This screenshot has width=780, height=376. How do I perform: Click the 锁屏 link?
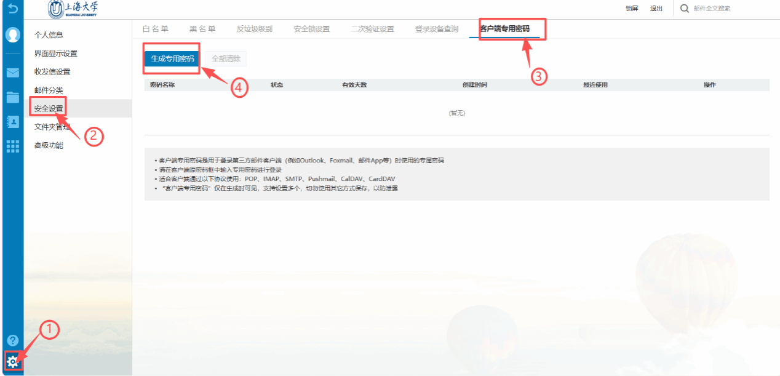click(x=632, y=9)
